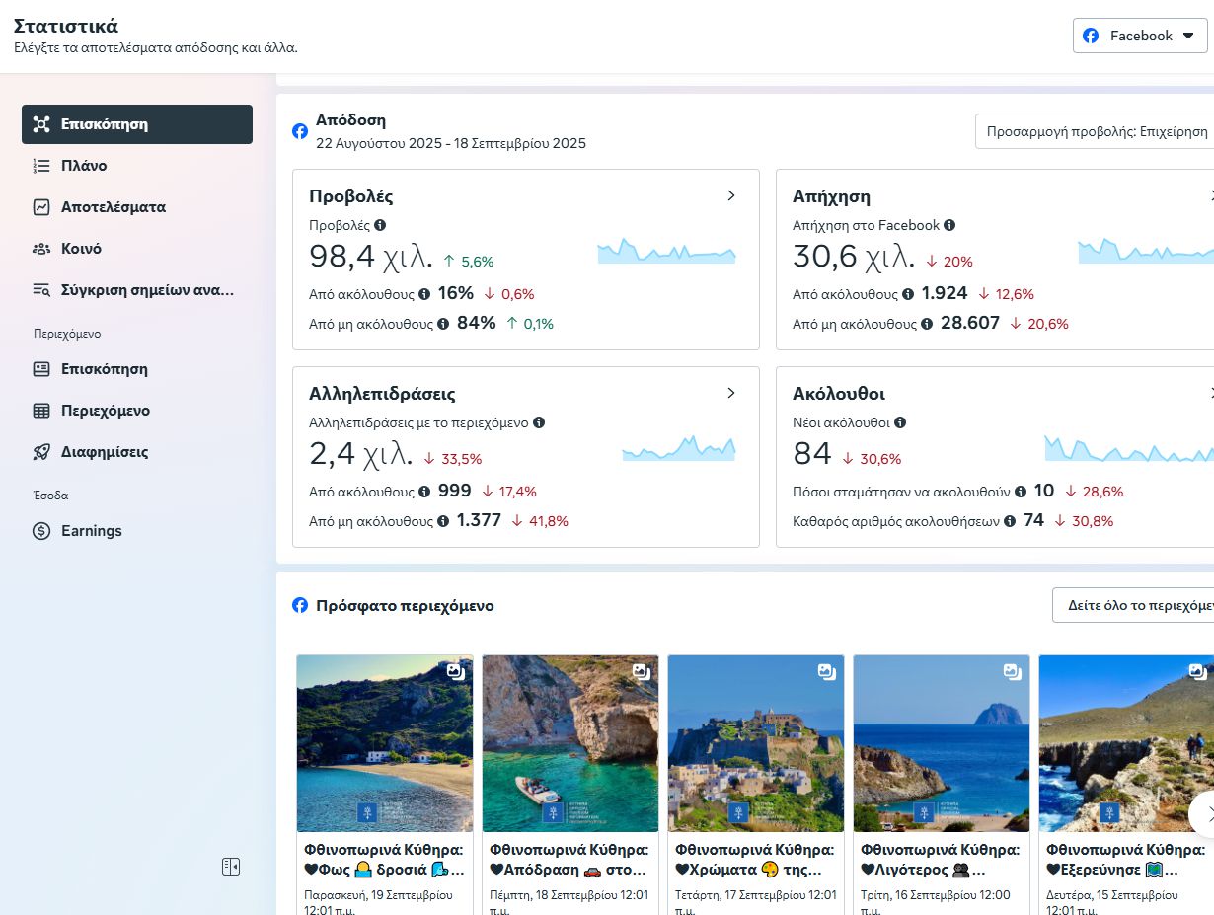Open Διαφημίσεις ads section

pyautogui.click(x=137, y=452)
